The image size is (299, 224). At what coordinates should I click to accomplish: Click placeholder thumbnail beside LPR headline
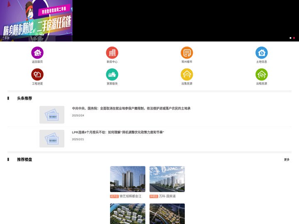[52, 139]
